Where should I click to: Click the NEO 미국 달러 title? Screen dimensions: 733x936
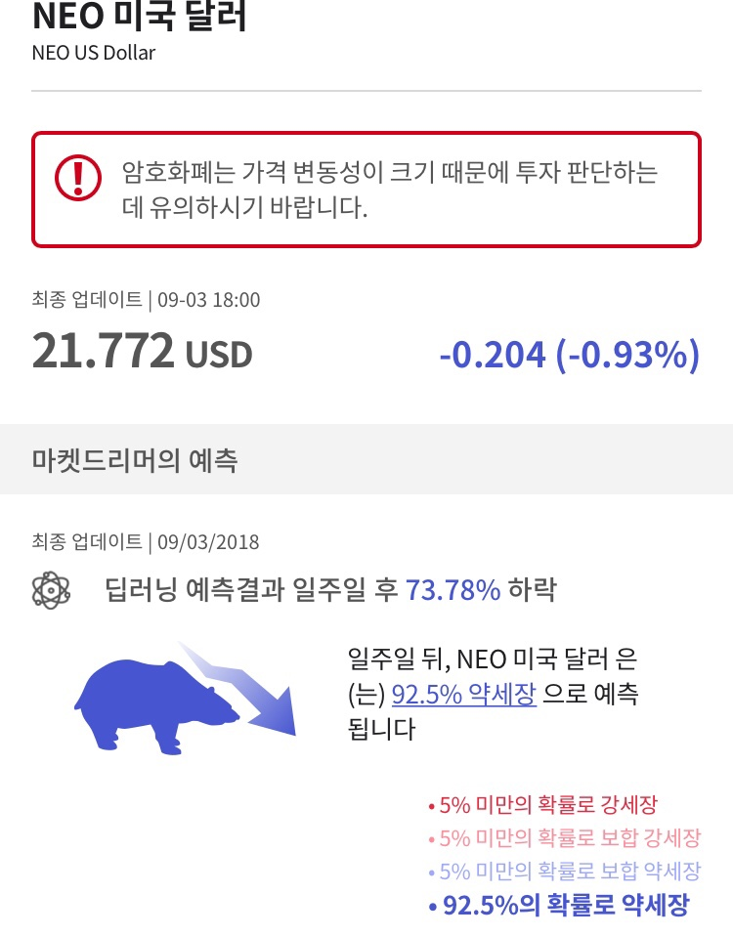coord(140,17)
